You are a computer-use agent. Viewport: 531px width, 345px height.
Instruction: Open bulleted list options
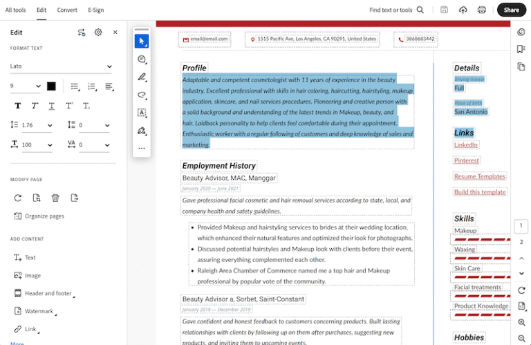(75, 86)
